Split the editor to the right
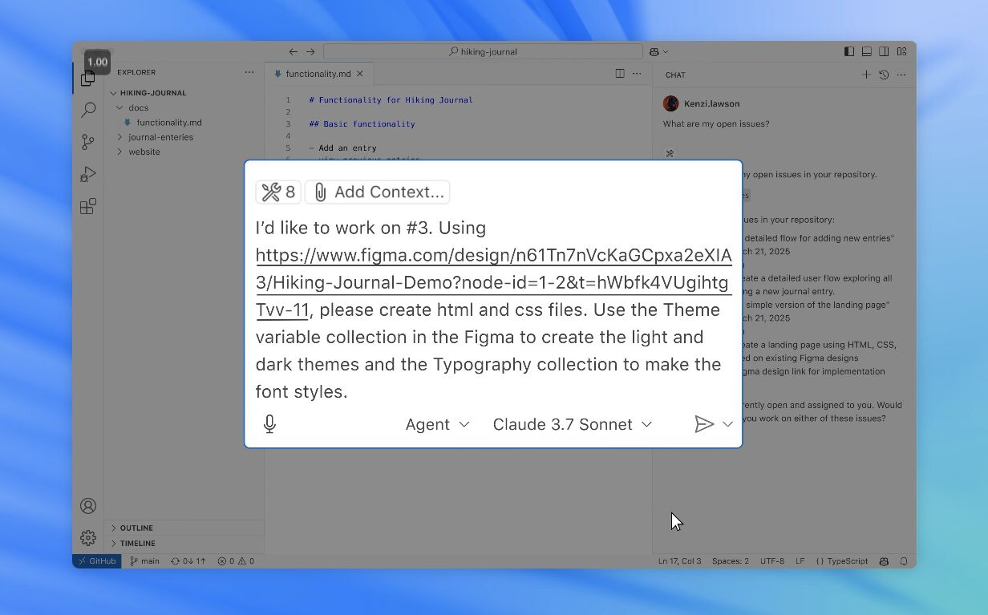 click(x=620, y=74)
